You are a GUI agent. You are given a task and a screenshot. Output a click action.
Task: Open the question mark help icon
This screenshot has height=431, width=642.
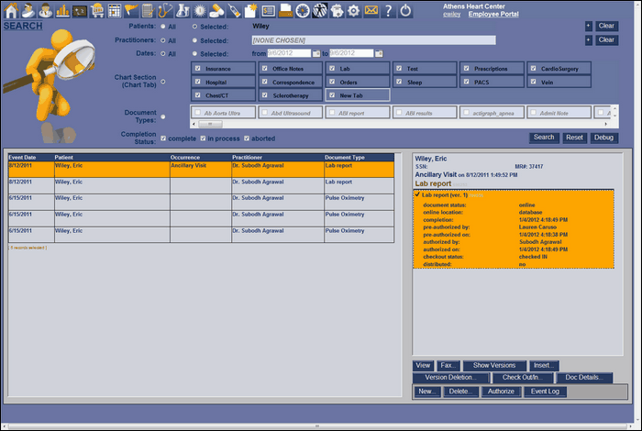[388, 10]
